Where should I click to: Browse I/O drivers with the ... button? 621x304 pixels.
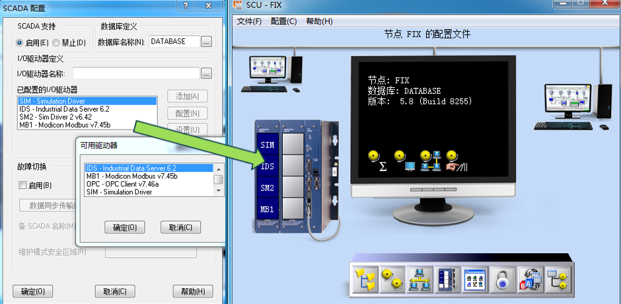point(206,73)
